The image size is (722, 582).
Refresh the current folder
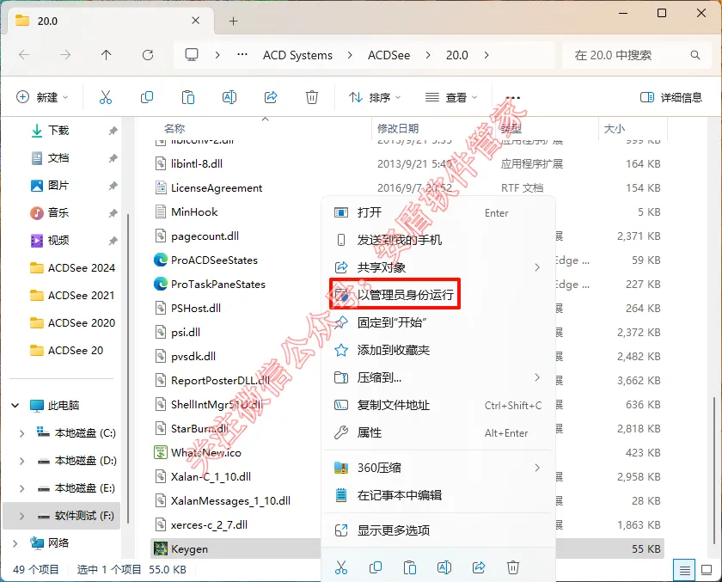(x=148, y=55)
